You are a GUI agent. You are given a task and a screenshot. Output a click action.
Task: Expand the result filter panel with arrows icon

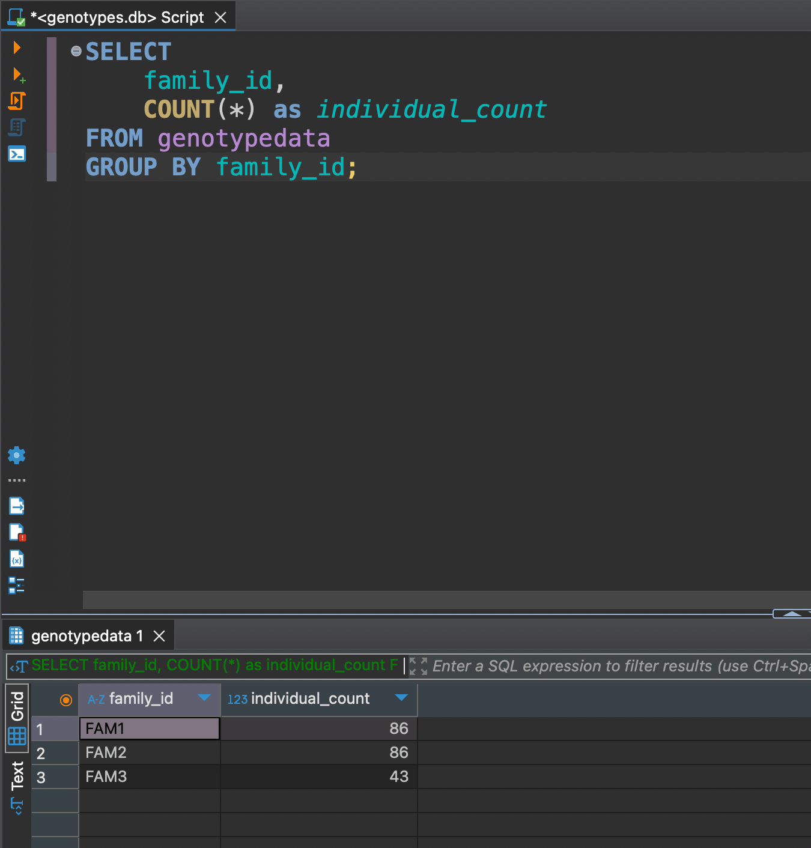418,666
